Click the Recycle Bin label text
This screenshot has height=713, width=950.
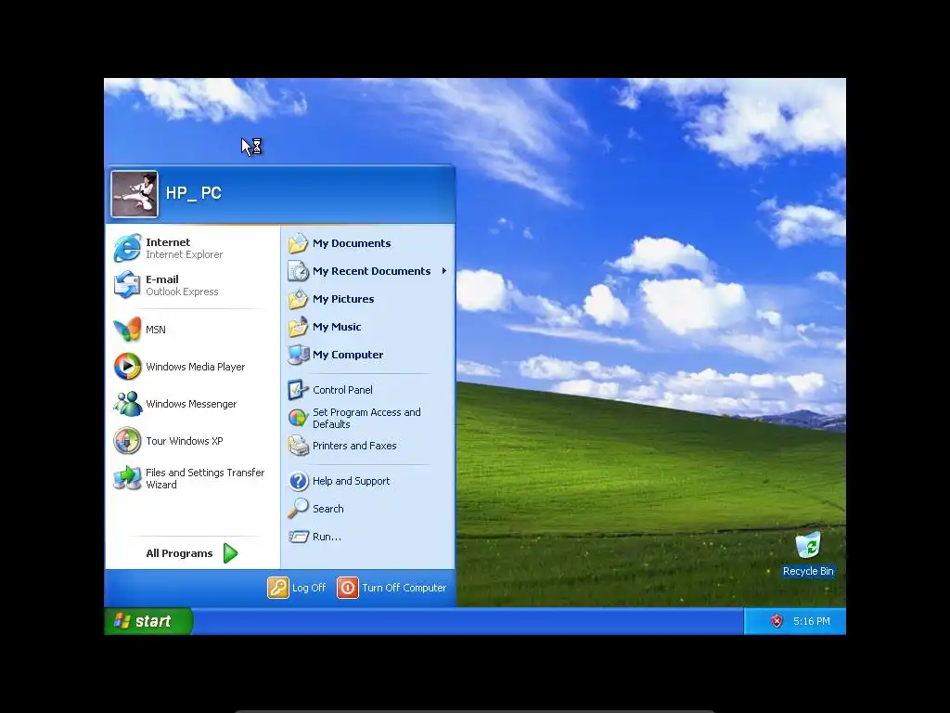point(808,571)
